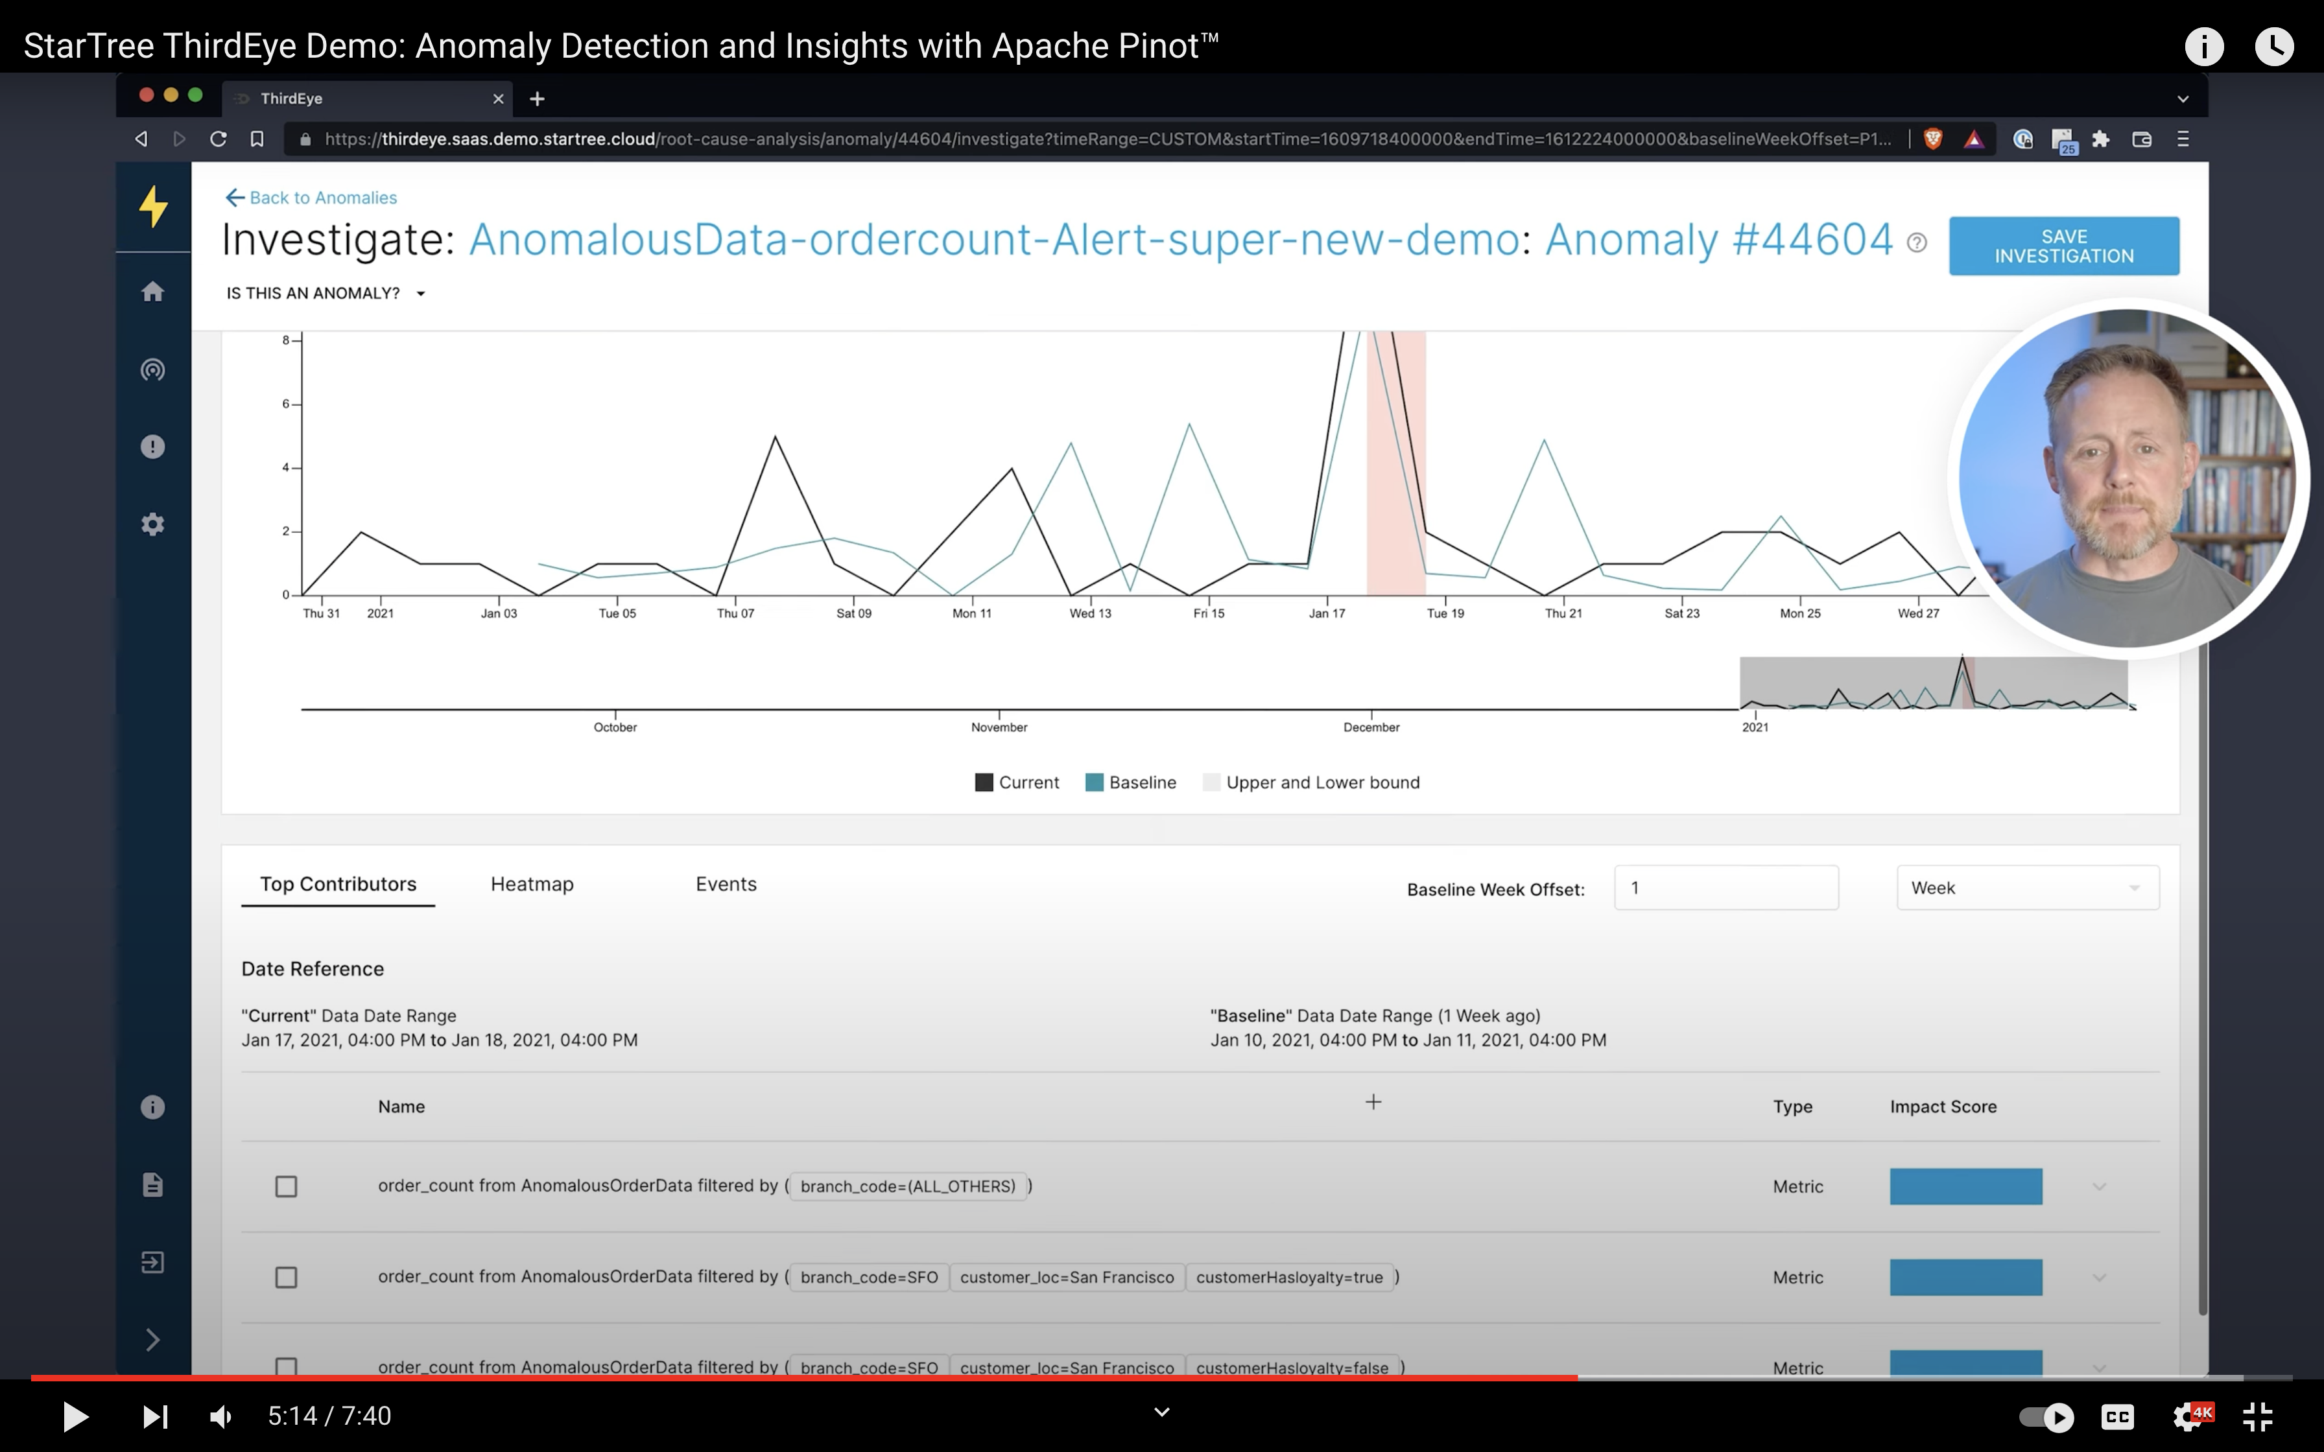Image resolution: width=2324 pixels, height=1452 pixels.
Task: Click the documentation page icon in sidebar
Action: click(152, 1185)
